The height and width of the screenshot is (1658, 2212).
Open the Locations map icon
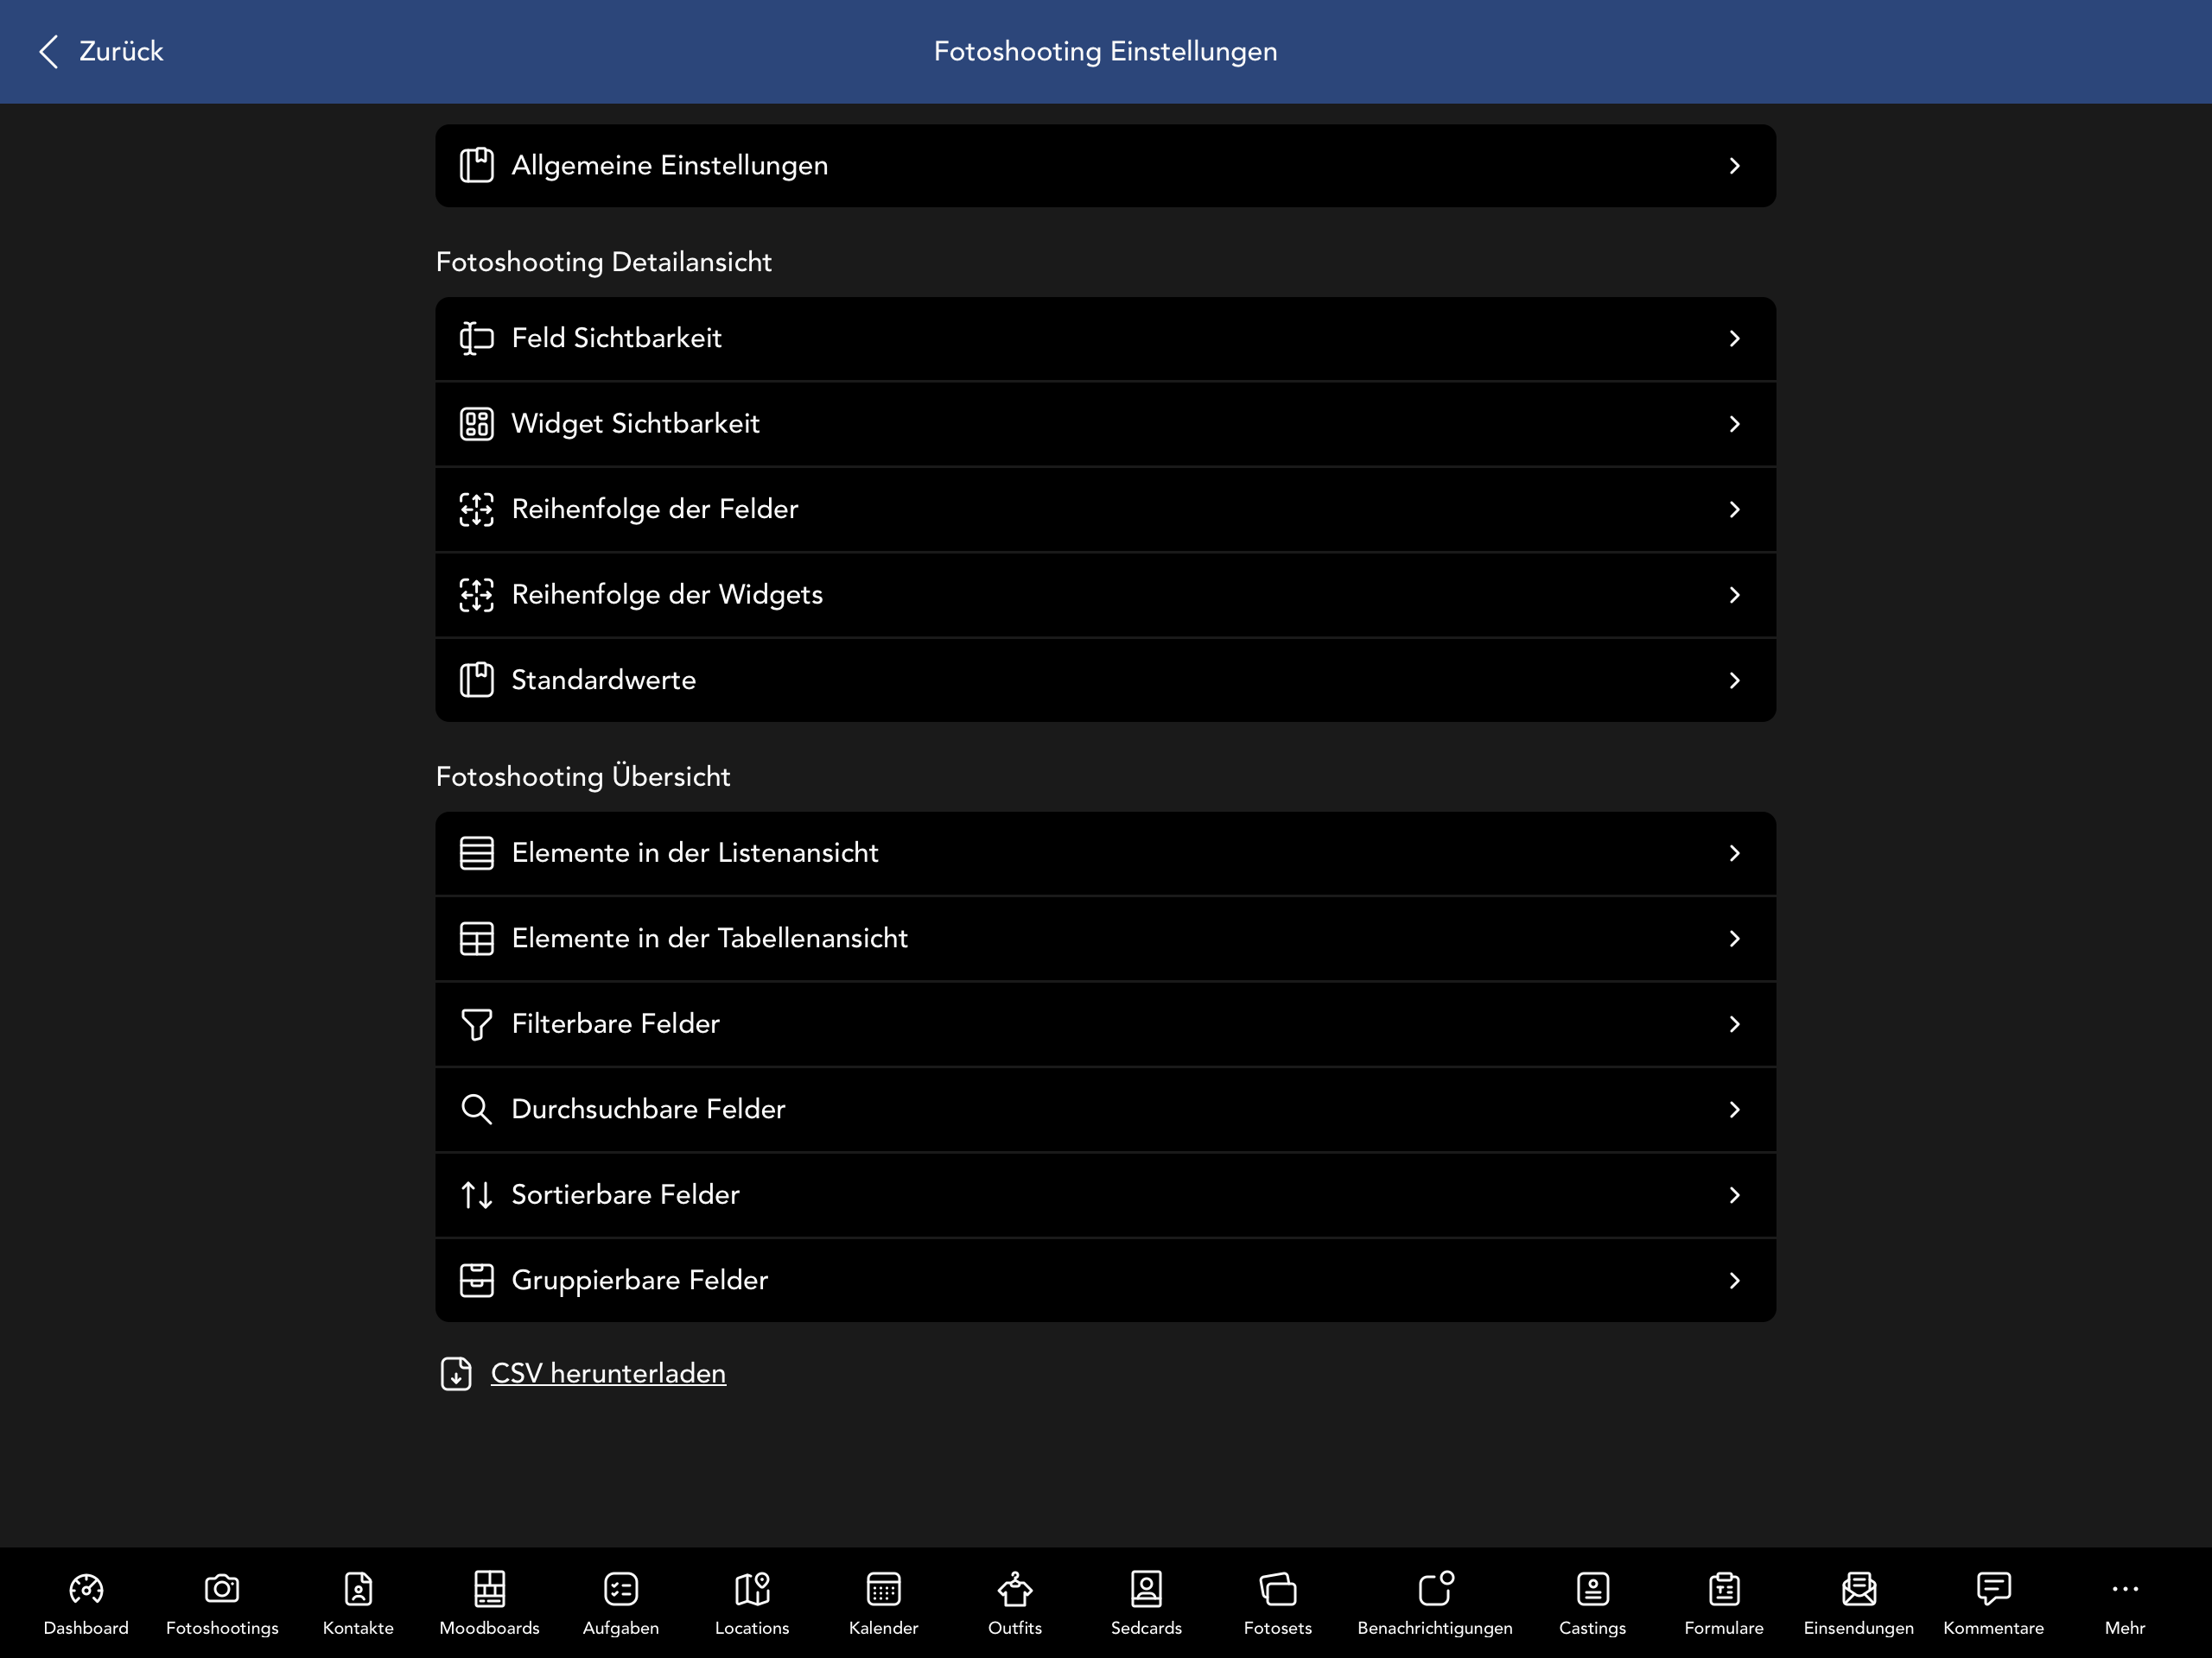(752, 1588)
